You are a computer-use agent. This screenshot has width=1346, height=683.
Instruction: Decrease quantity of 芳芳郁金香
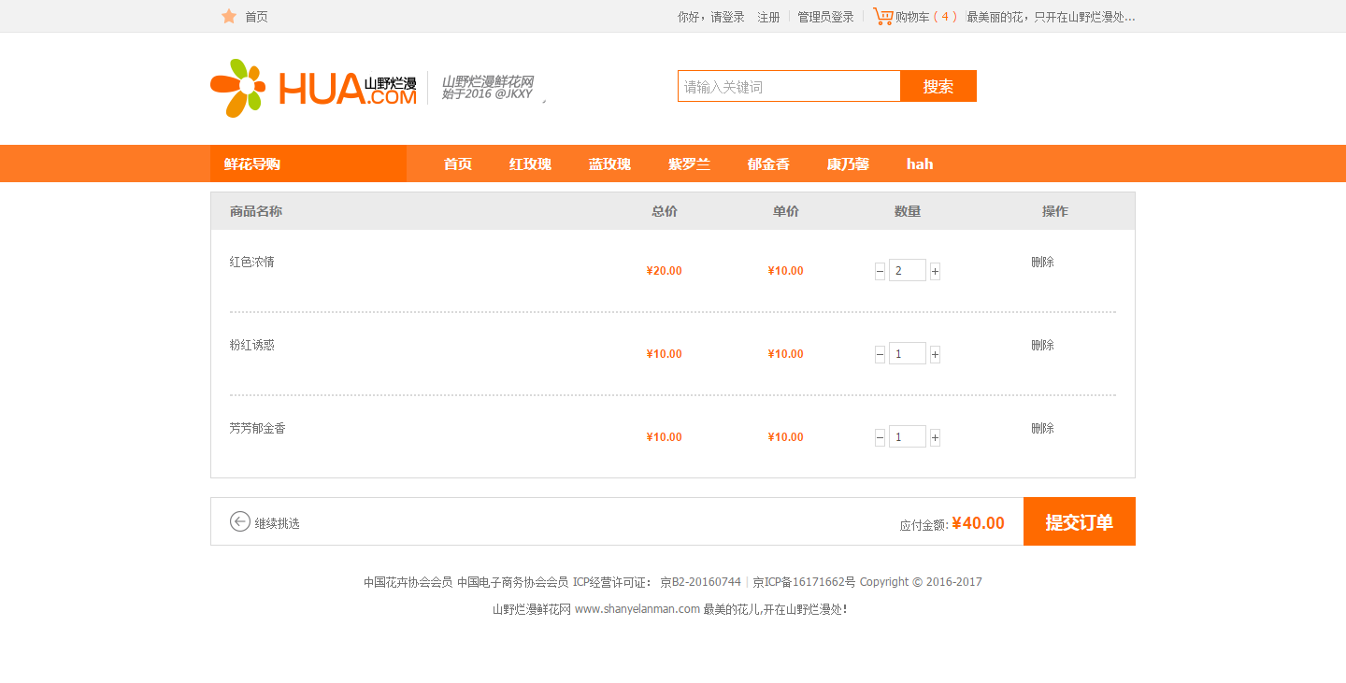coord(880,437)
